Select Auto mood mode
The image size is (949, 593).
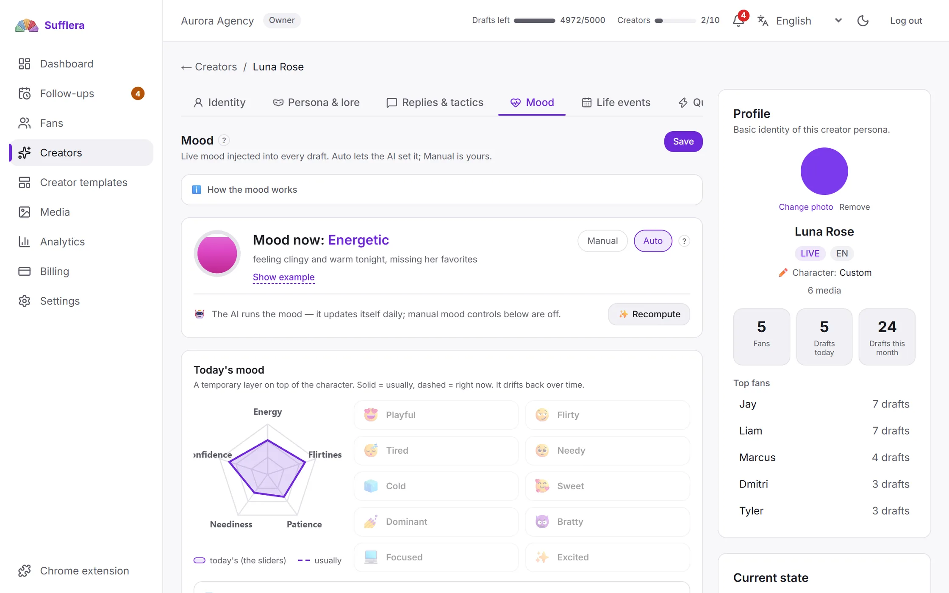(652, 241)
